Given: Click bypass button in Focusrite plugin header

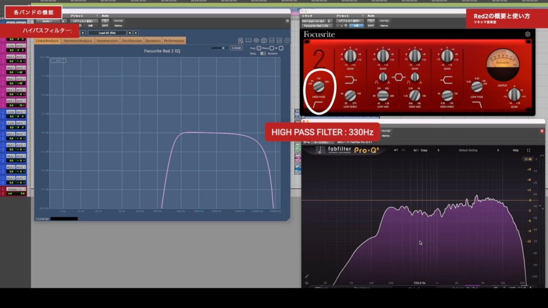Looking at the screenshot, I should (x=384, y=21).
